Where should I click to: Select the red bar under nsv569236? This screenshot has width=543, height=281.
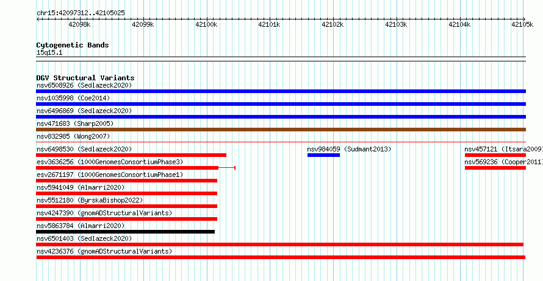tap(495, 168)
